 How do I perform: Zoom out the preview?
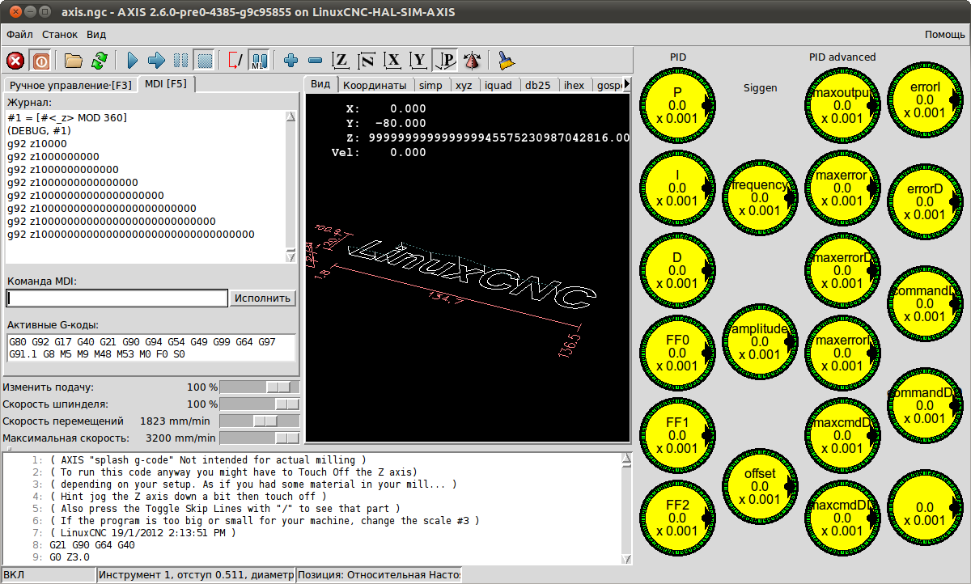(x=316, y=60)
